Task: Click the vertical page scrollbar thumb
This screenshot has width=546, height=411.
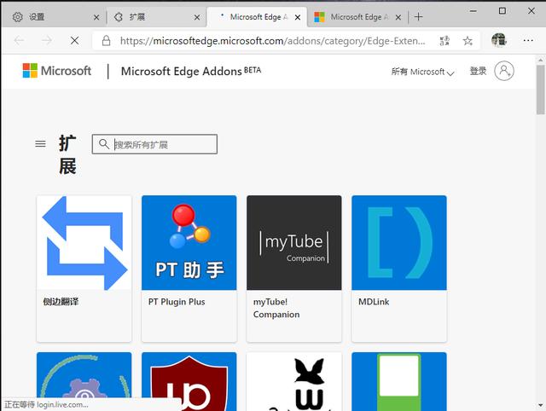Action: [540, 90]
